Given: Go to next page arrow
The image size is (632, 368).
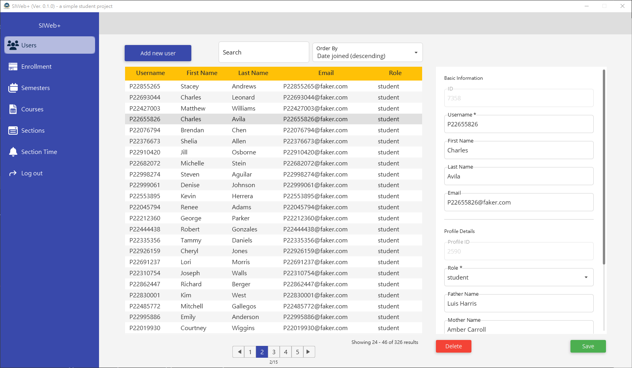Looking at the screenshot, I should [309, 352].
